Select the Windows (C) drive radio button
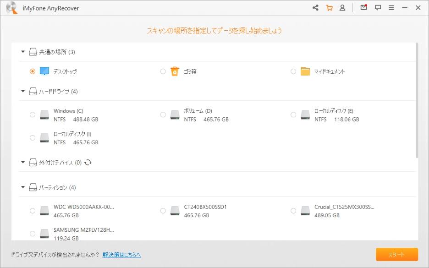Viewport: 429px width, 268px height. pyautogui.click(x=33, y=115)
